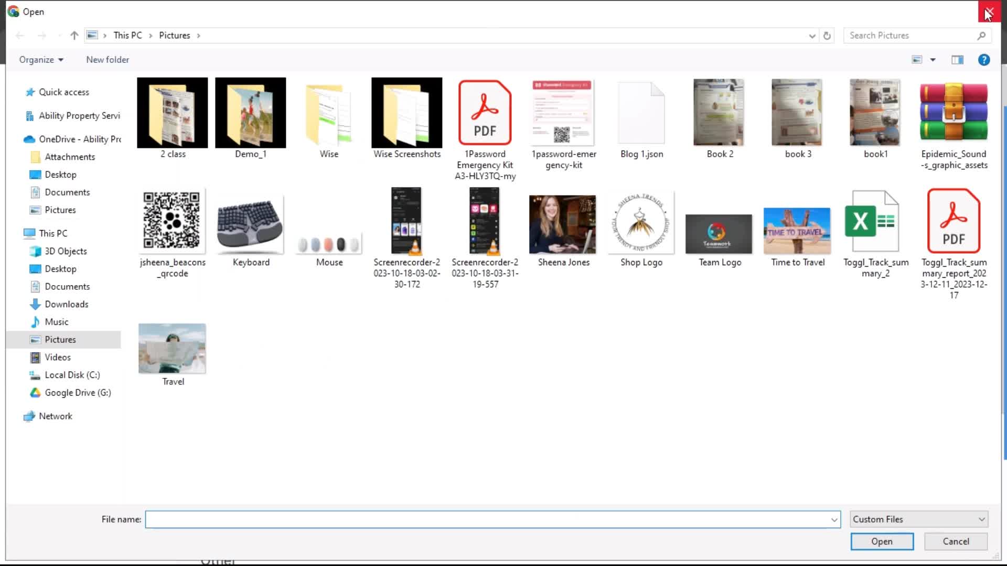
Task: Toggle the preview pane
Action: tap(957, 60)
